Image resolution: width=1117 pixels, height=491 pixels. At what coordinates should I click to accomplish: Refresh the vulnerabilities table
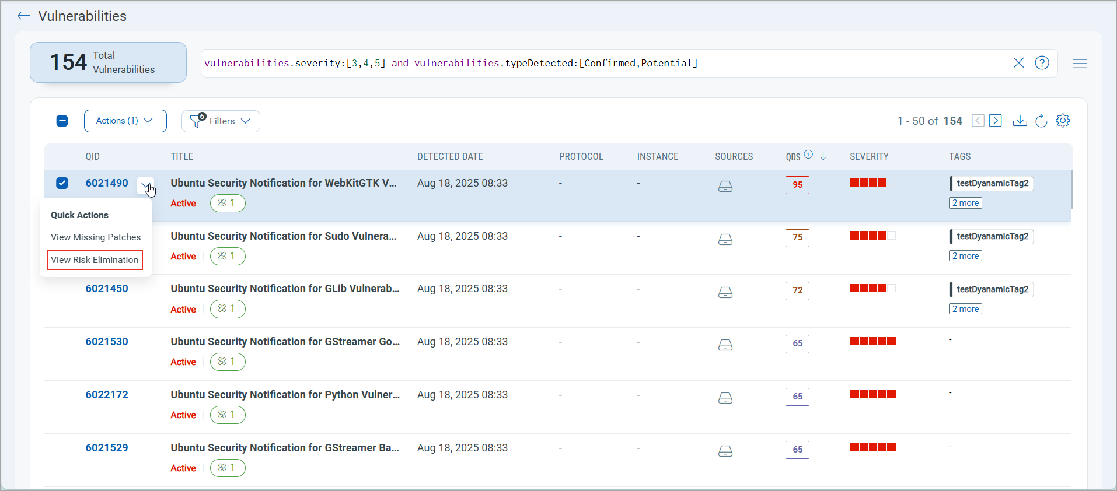click(1041, 121)
